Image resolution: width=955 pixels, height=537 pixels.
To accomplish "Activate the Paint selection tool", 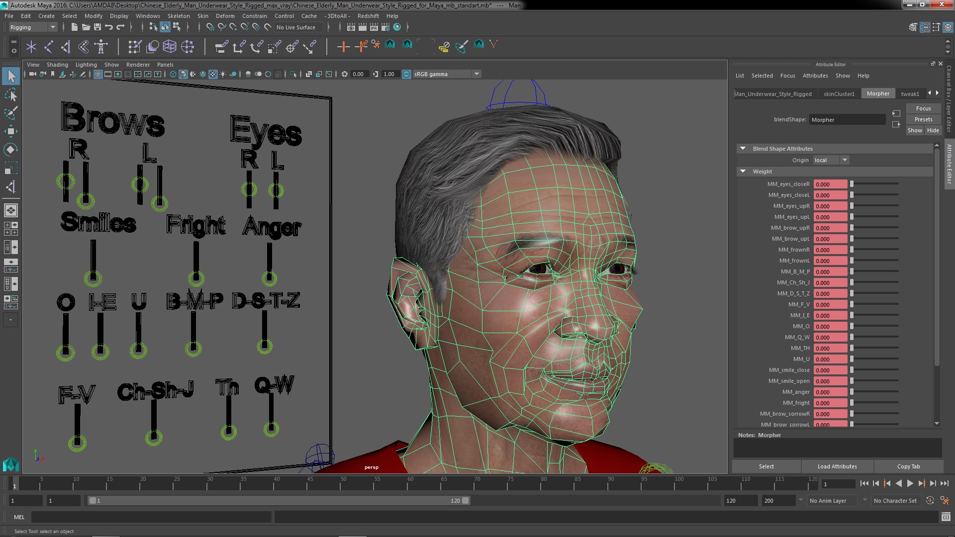I will [11, 113].
